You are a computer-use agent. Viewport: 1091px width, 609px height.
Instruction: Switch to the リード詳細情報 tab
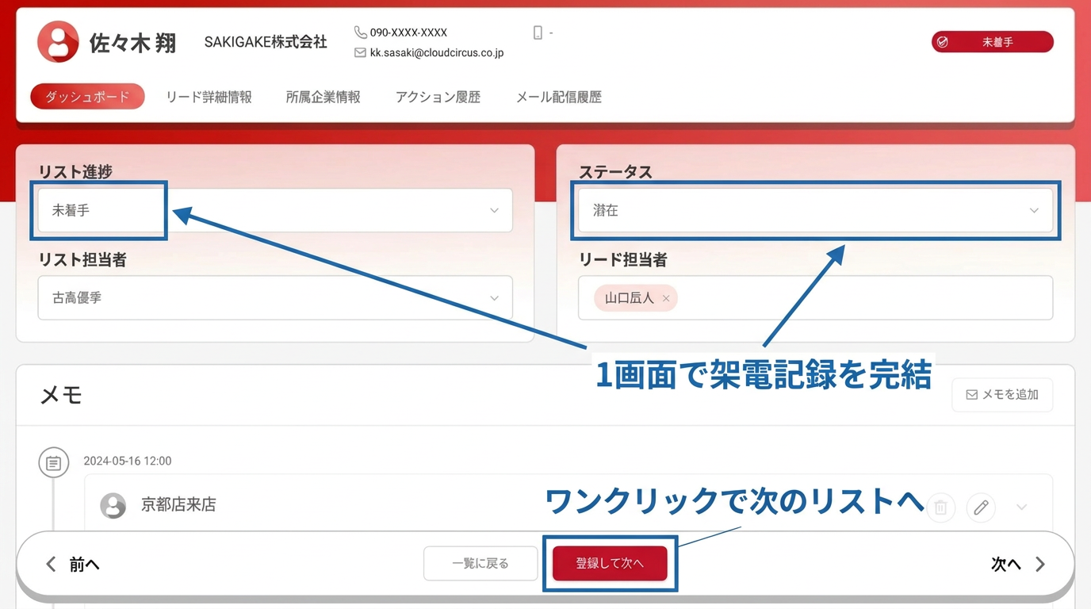point(209,97)
